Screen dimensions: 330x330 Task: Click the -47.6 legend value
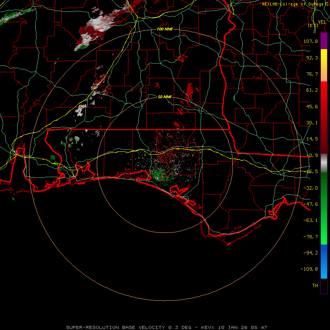tap(311, 204)
